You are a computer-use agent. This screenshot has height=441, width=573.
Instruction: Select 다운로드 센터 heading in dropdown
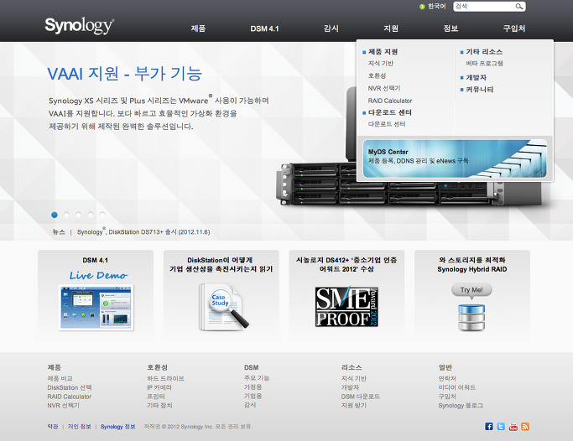pos(390,112)
